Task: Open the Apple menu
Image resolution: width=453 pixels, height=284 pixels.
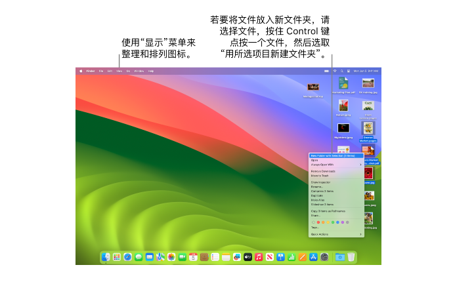Action: pos(81,71)
